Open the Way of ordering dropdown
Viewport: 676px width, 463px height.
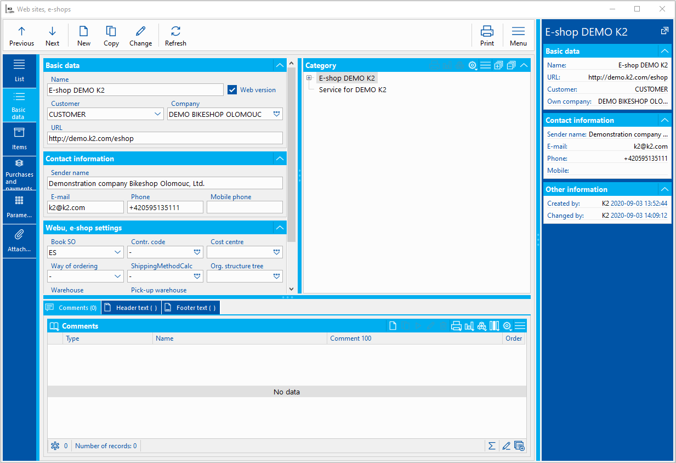118,276
